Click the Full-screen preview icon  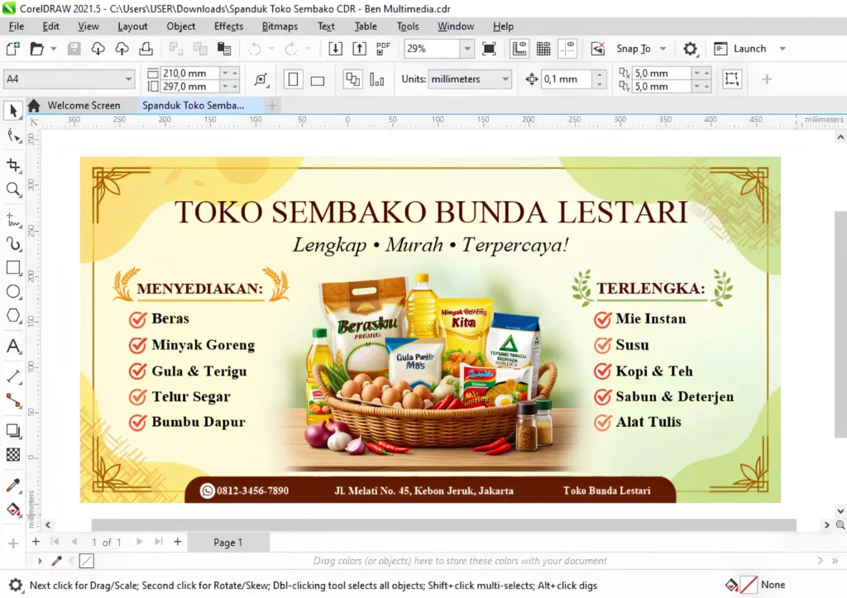pyautogui.click(x=489, y=49)
